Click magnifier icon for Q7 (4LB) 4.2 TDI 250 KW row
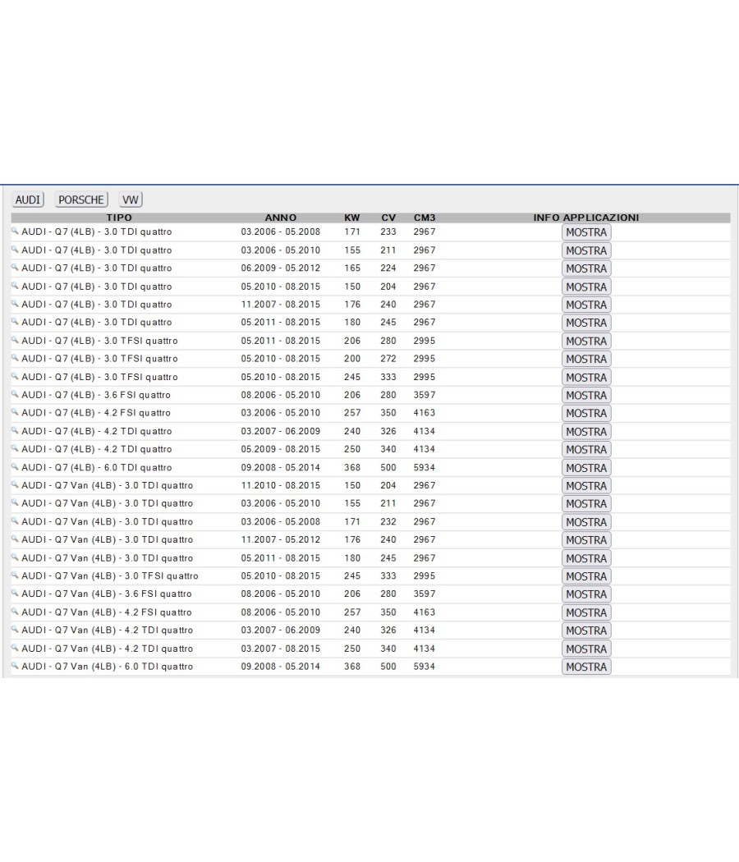The image size is (739, 862). coord(15,449)
